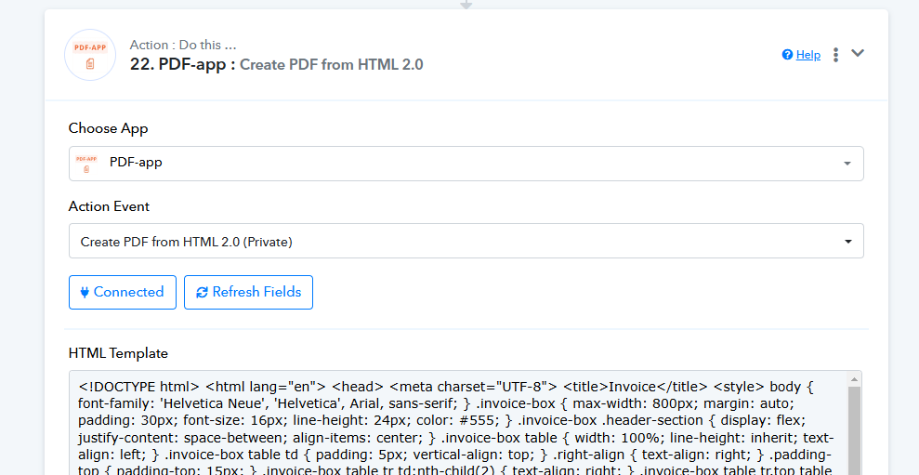Open the Choose App dropdown showing PDF-app
Viewport: 919px width, 475px height.
[x=466, y=164]
